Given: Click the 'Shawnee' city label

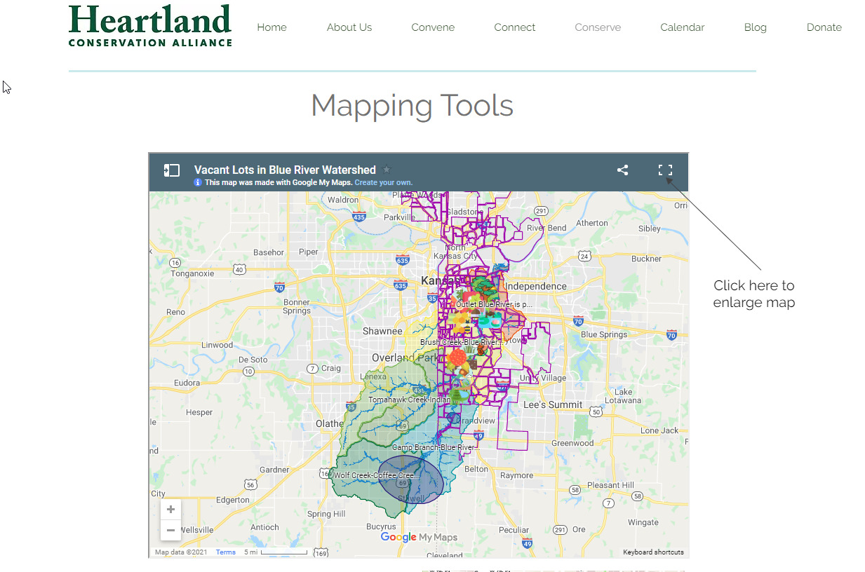Looking at the screenshot, I should (x=382, y=331).
